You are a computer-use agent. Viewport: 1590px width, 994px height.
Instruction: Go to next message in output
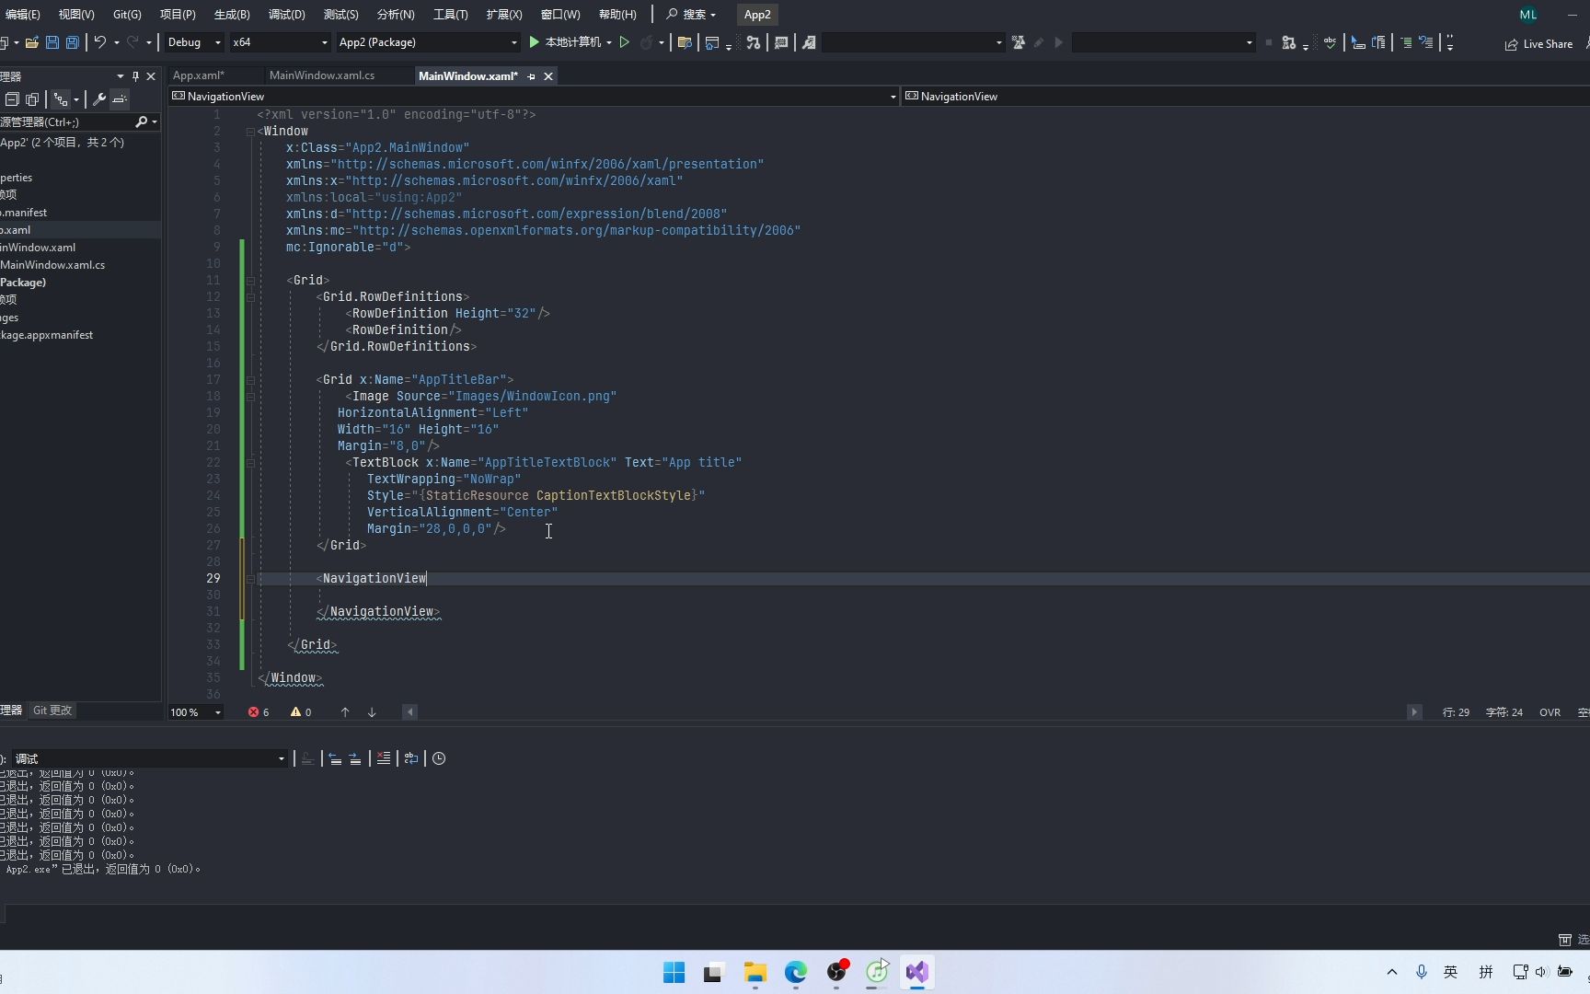pyautogui.click(x=355, y=758)
